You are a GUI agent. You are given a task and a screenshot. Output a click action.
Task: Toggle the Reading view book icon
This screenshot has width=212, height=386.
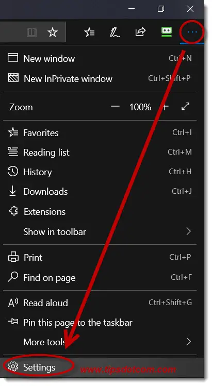tap(31, 32)
